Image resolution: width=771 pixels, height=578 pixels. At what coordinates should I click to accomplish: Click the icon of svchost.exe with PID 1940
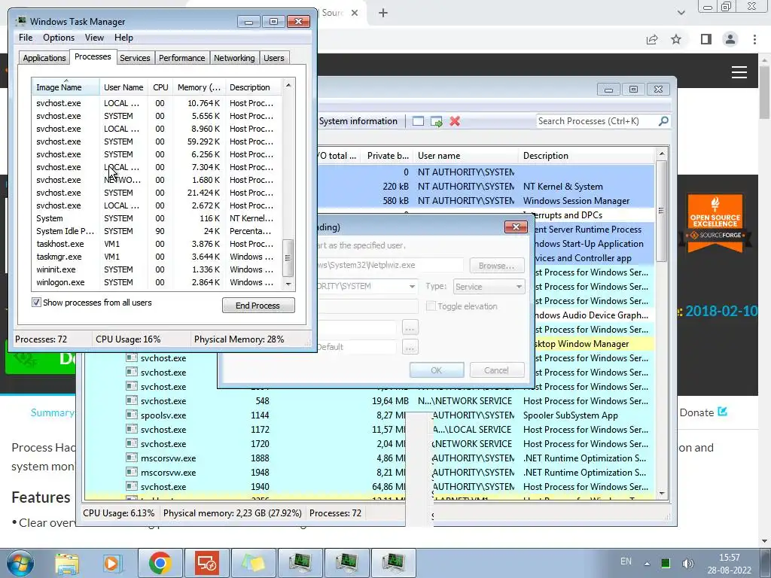pyautogui.click(x=131, y=486)
